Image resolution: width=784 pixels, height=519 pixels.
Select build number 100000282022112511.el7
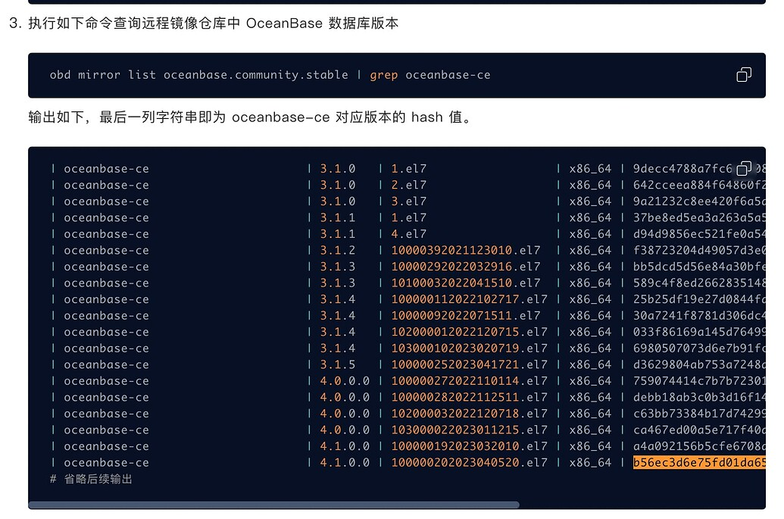click(x=469, y=397)
